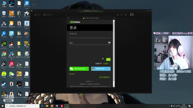Select the QQ Music desktop icon
The image size is (193, 108).
(4, 75)
